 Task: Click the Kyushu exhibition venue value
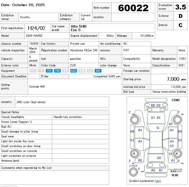click(x=25, y=17)
